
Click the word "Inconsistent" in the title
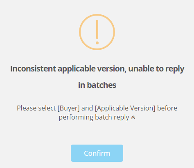[x=33, y=69]
